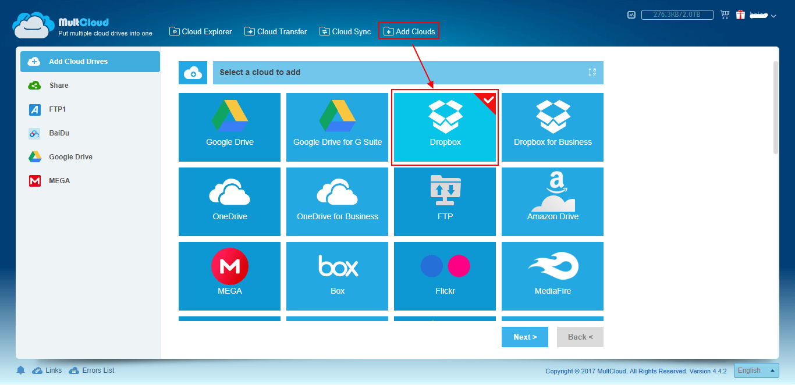This screenshot has height=385, width=795.
Task: Click the cloud-plus icon beside the header
Action: click(x=193, y=73)
